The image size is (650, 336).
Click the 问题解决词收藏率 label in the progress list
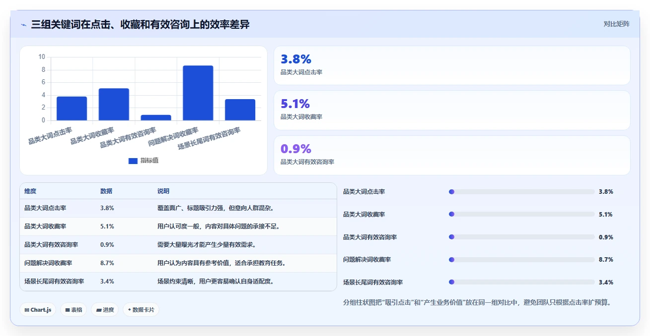pos(367,260)
